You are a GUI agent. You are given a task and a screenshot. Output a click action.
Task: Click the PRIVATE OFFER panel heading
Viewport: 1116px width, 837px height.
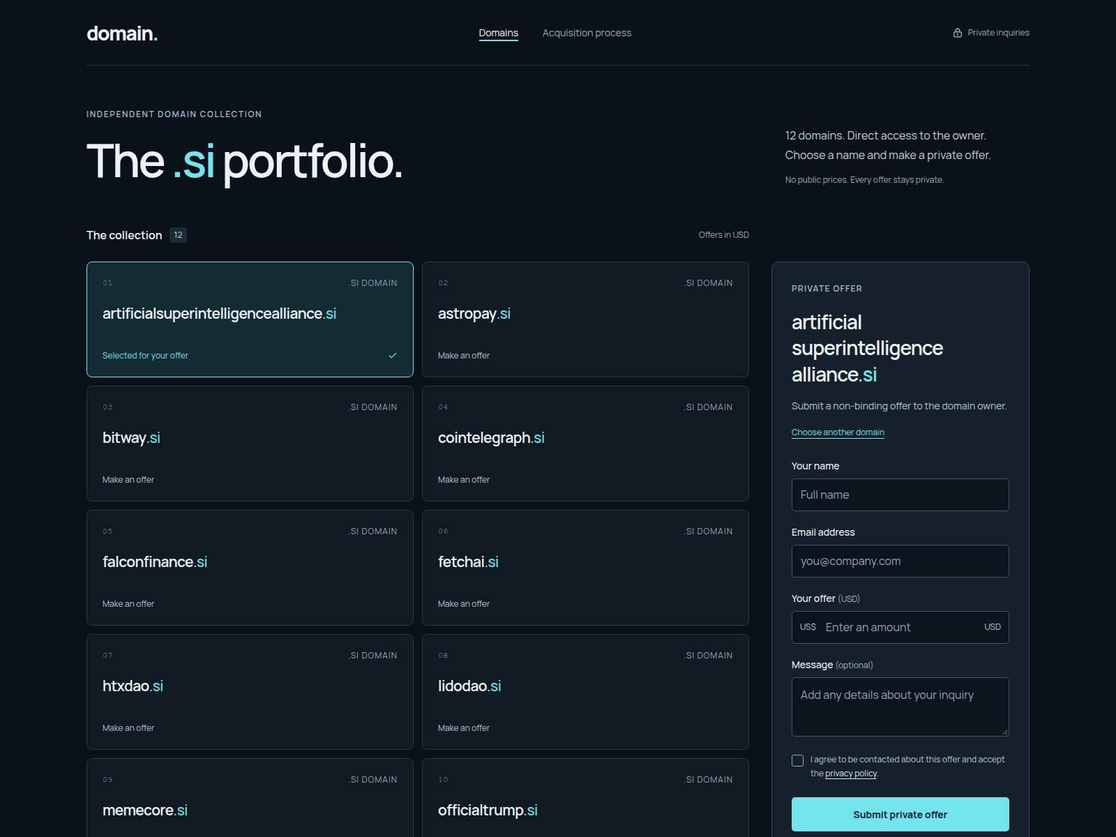point(827,289)
